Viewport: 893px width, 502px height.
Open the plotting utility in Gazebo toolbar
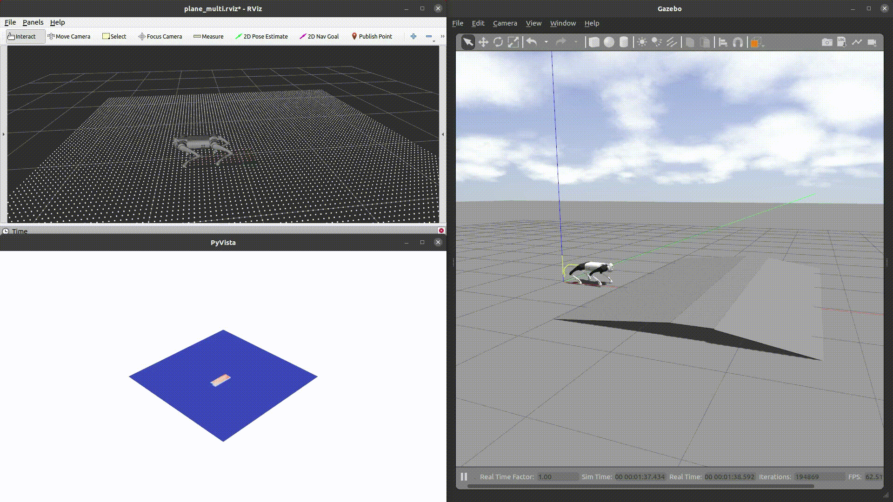tap(857, 42)
